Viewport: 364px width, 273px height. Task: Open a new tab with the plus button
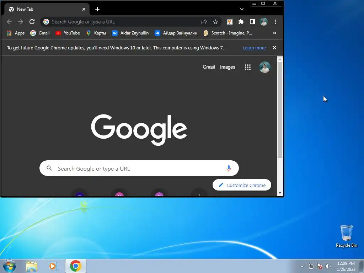97,9
